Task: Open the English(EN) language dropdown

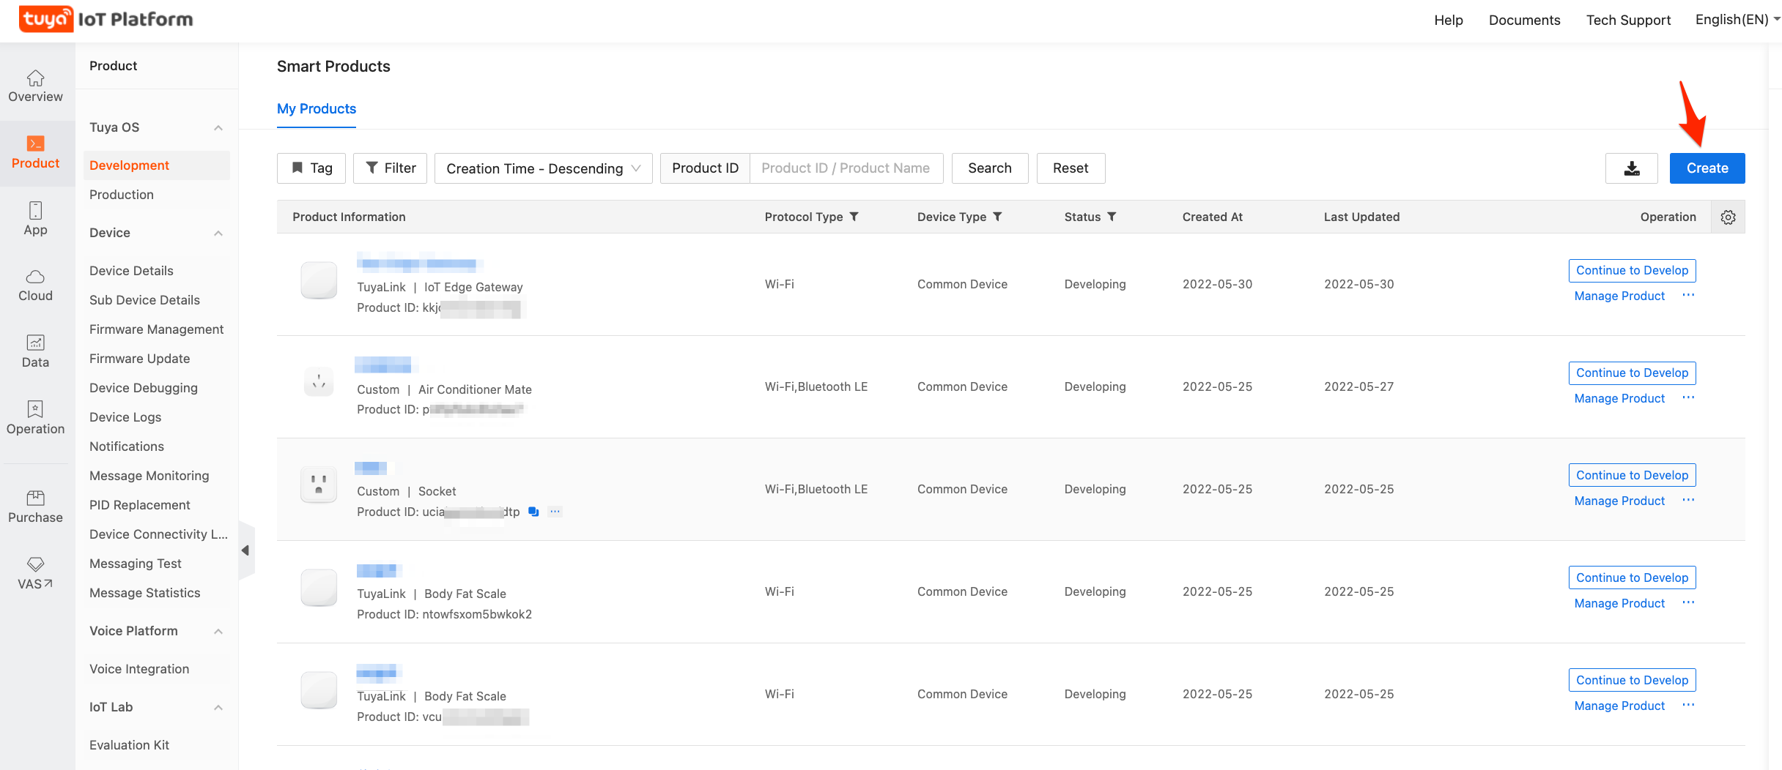Action: (x=1737, y=20)
